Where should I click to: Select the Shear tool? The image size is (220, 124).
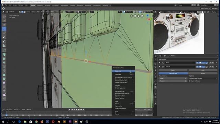(4, 95)
